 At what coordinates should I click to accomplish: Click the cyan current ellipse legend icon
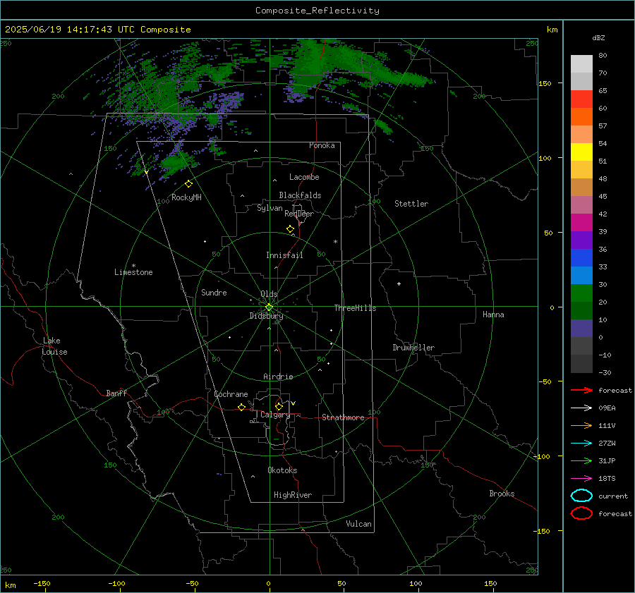pos(581,496)
